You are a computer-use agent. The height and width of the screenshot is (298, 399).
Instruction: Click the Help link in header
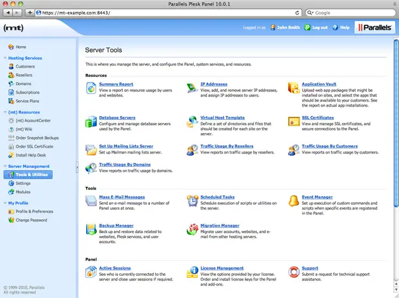point(345,27)
